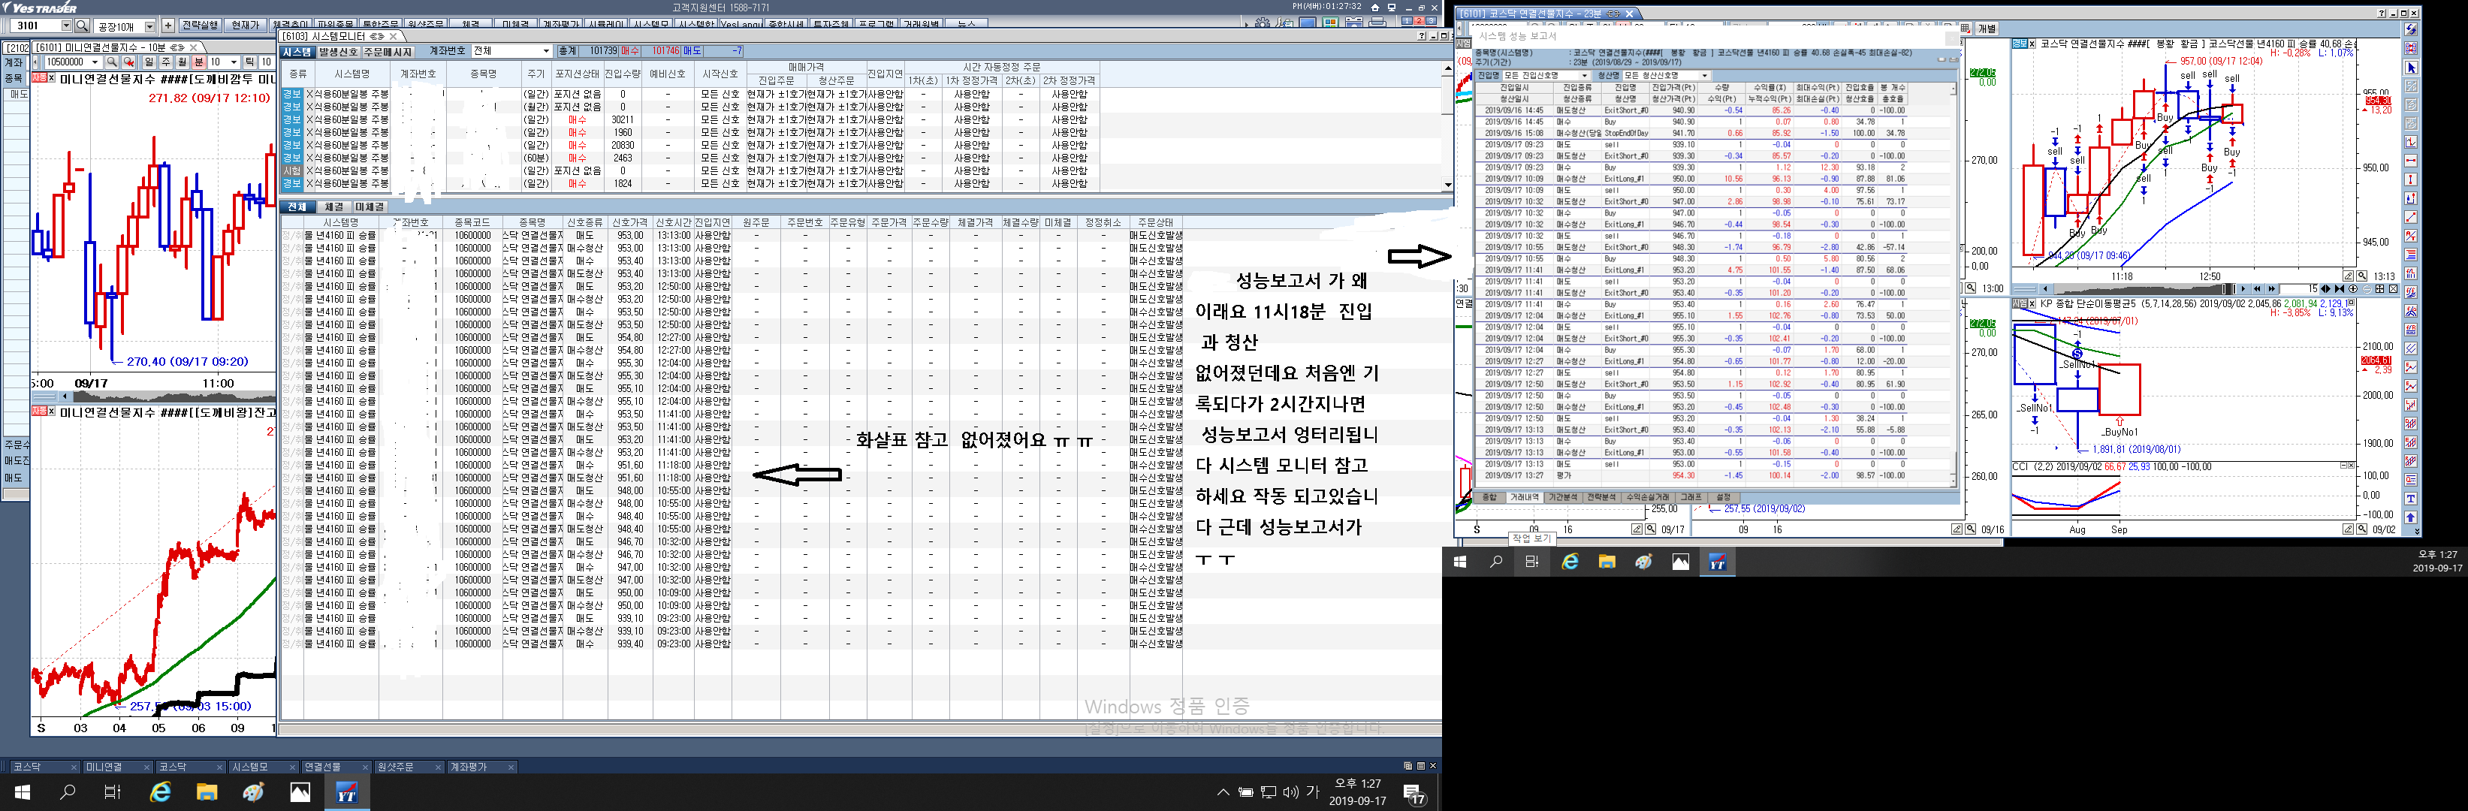Toggle the 분 (minute) period button
The image size is (2468, 811).
(199, 62)
